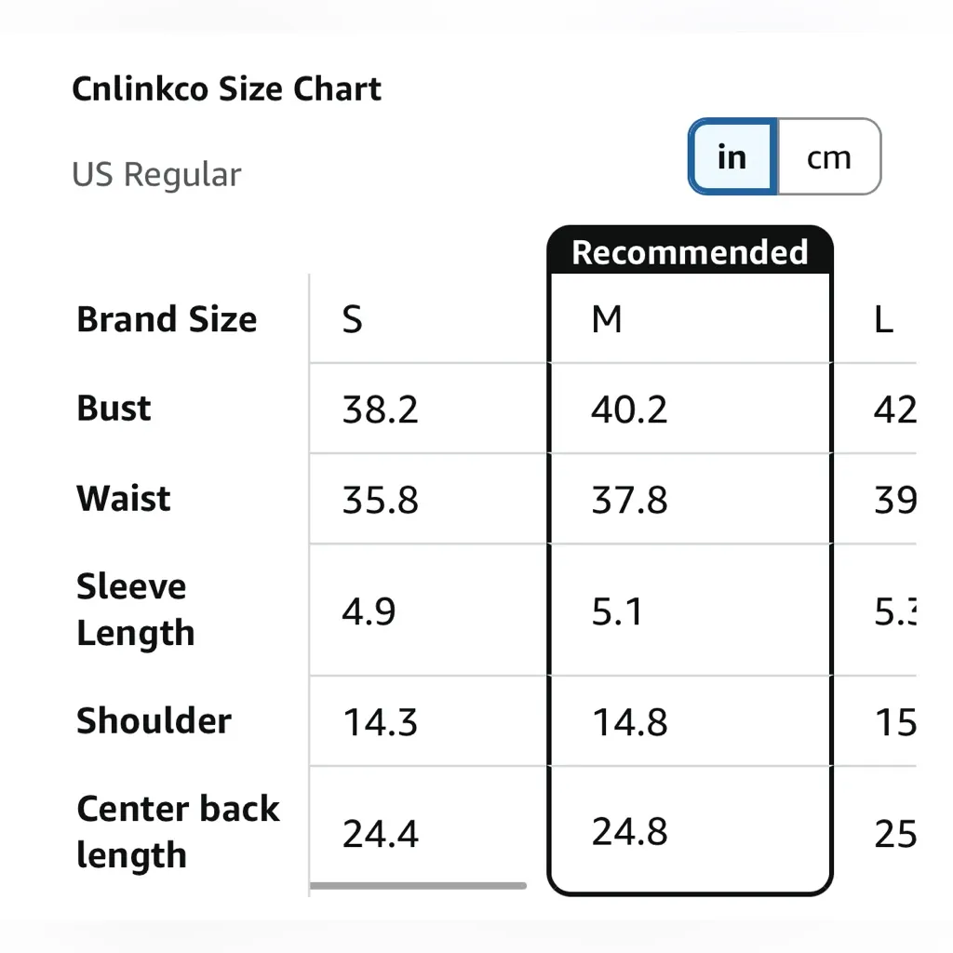
Task: Select the Brand Size header cell
Action: 167,319
